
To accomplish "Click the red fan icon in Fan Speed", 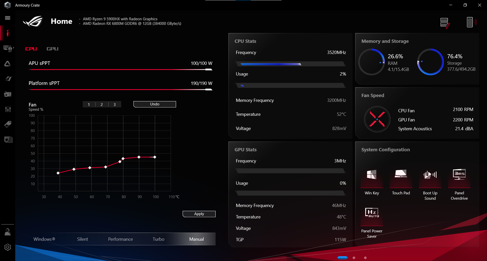I will pyautogui.click(x=377, y=119).
